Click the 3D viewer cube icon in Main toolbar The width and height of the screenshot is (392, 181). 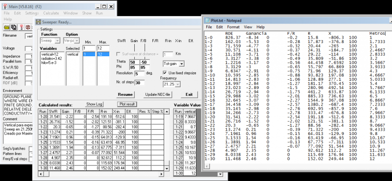point(28,27)
